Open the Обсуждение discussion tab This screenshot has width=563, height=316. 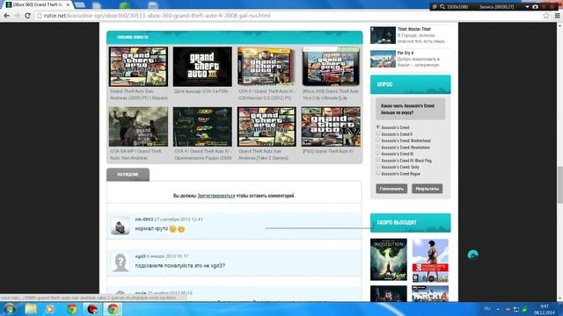[128, 175]
